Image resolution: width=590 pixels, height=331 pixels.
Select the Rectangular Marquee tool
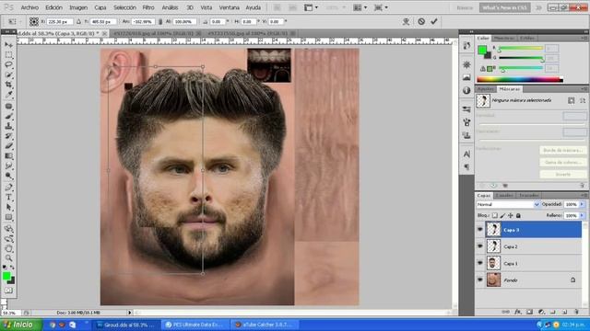click(8, 55)
